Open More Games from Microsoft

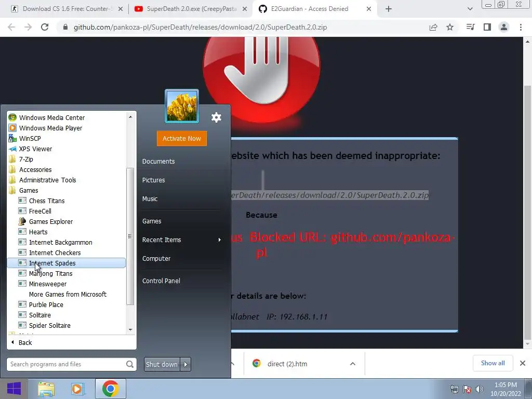click(x=68, y=294)
